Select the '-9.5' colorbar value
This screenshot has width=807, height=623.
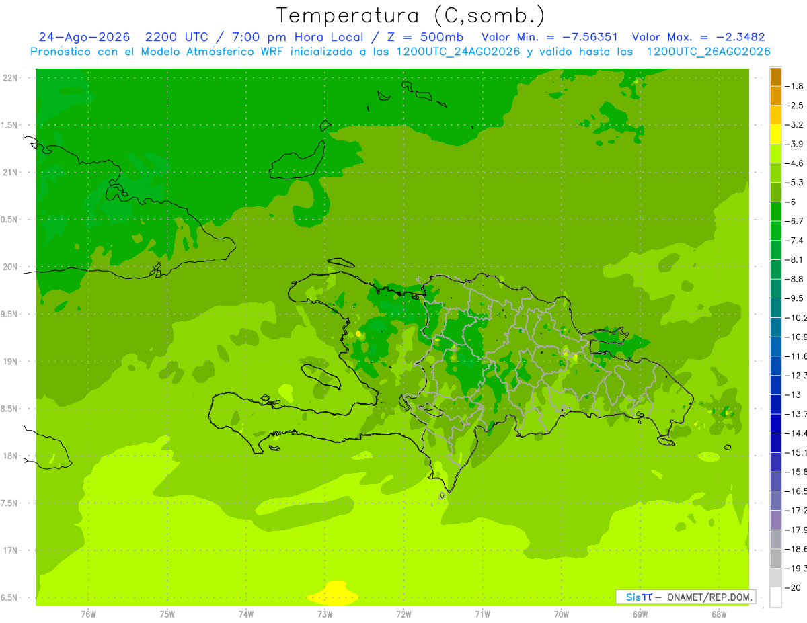point(794,298)
